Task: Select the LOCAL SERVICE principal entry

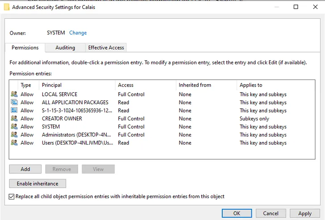Action: click(59, 94)
